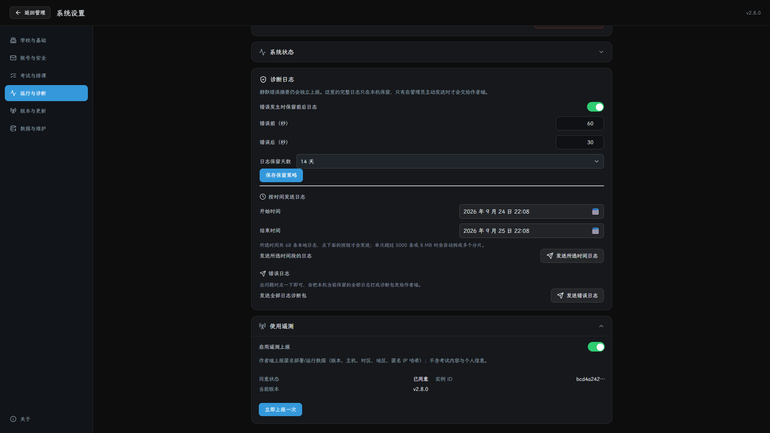Click the 关于 info icon
Image resolution: width=770 pixels, height=433 pixels.
click(x=13, y=419)
